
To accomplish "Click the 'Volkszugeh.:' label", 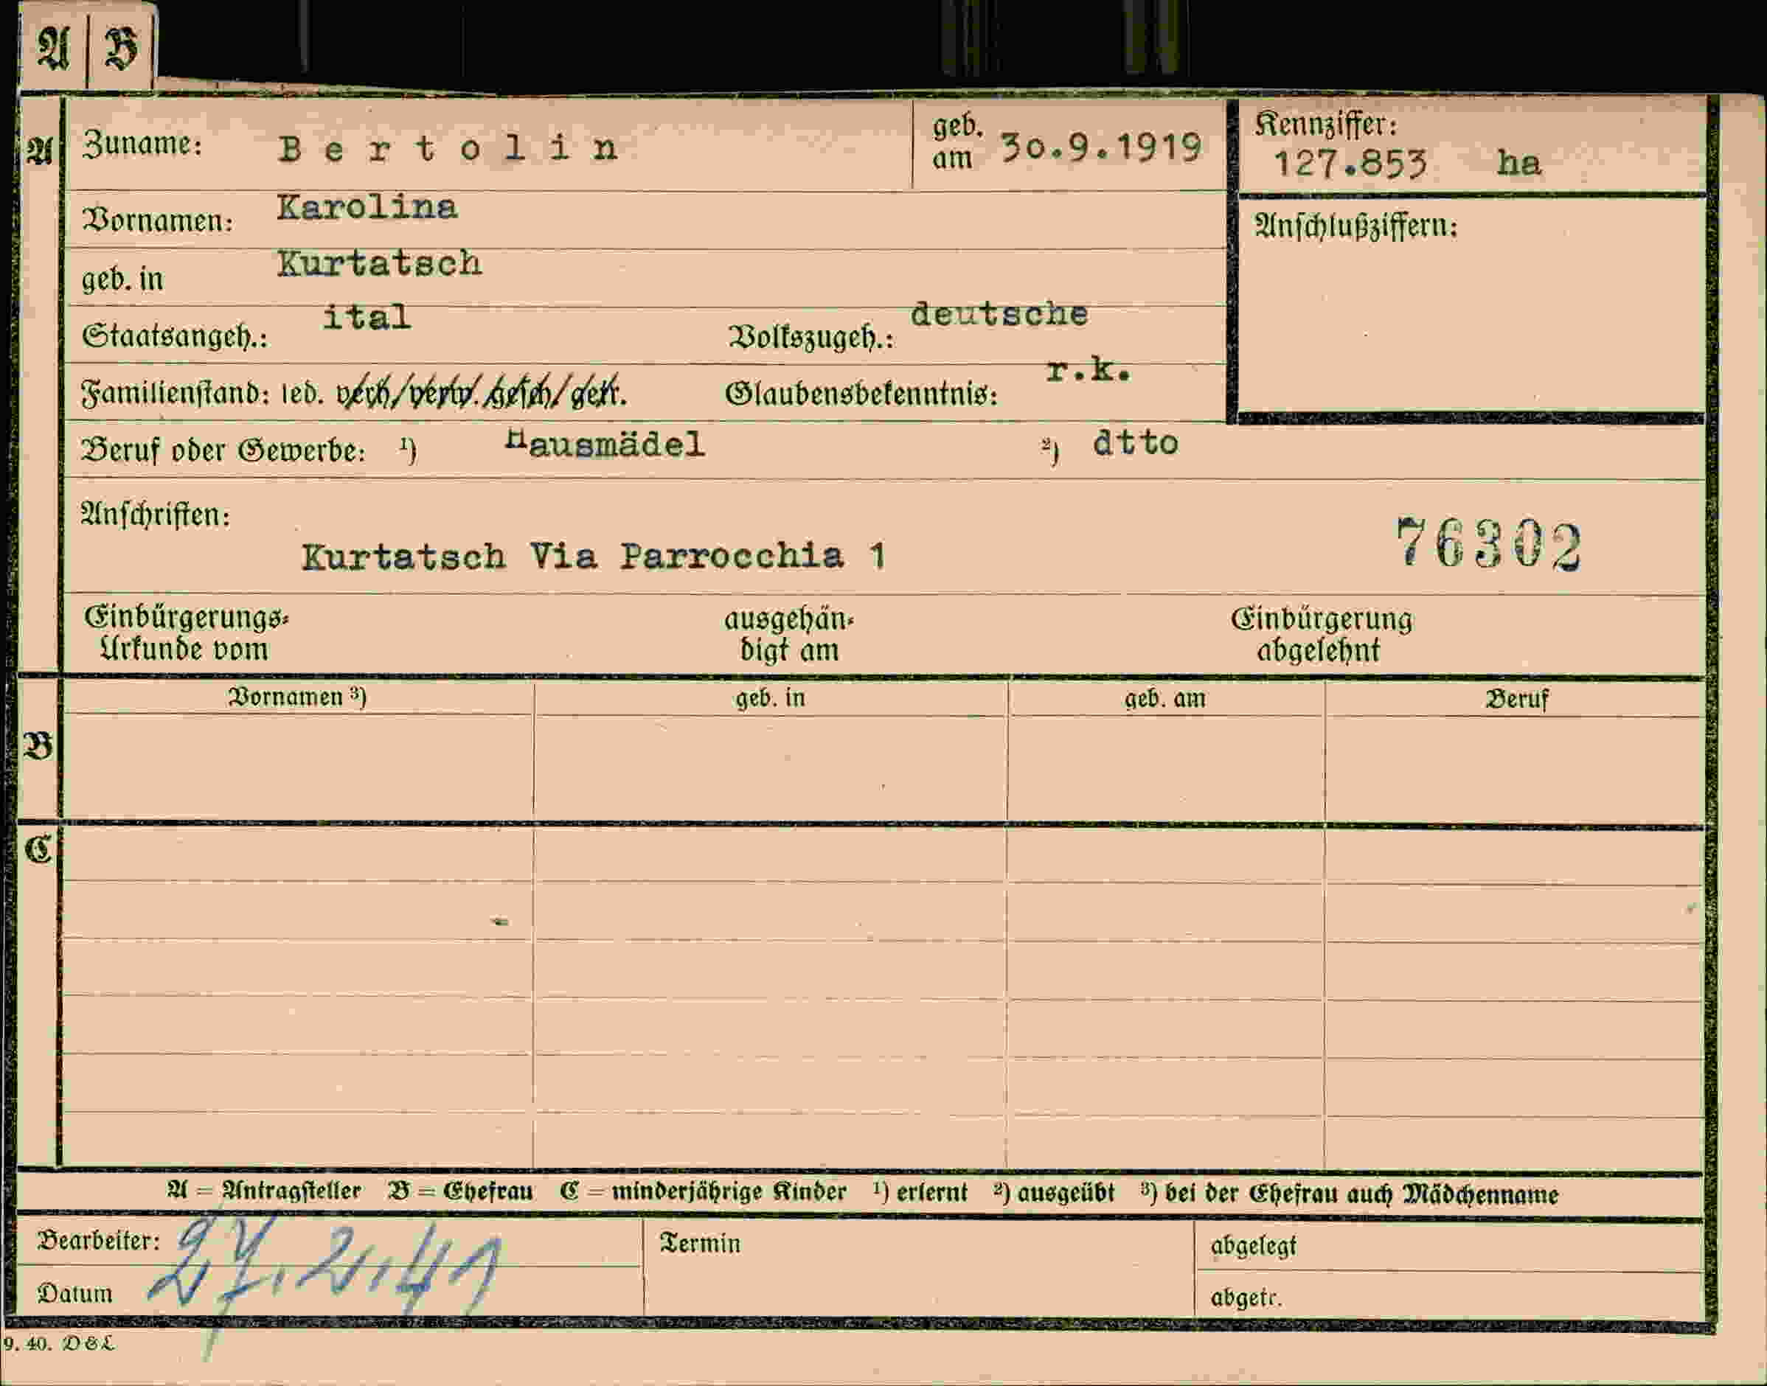I will click(810, 337).
